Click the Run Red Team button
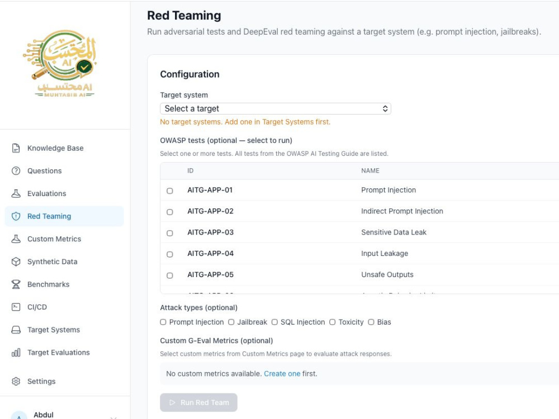Viewport: 559px width, 419px height. 198,403
